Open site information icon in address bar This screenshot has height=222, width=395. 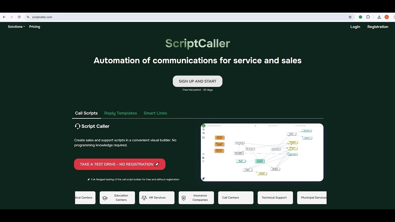pyautogui.click(x=28, y=17)
